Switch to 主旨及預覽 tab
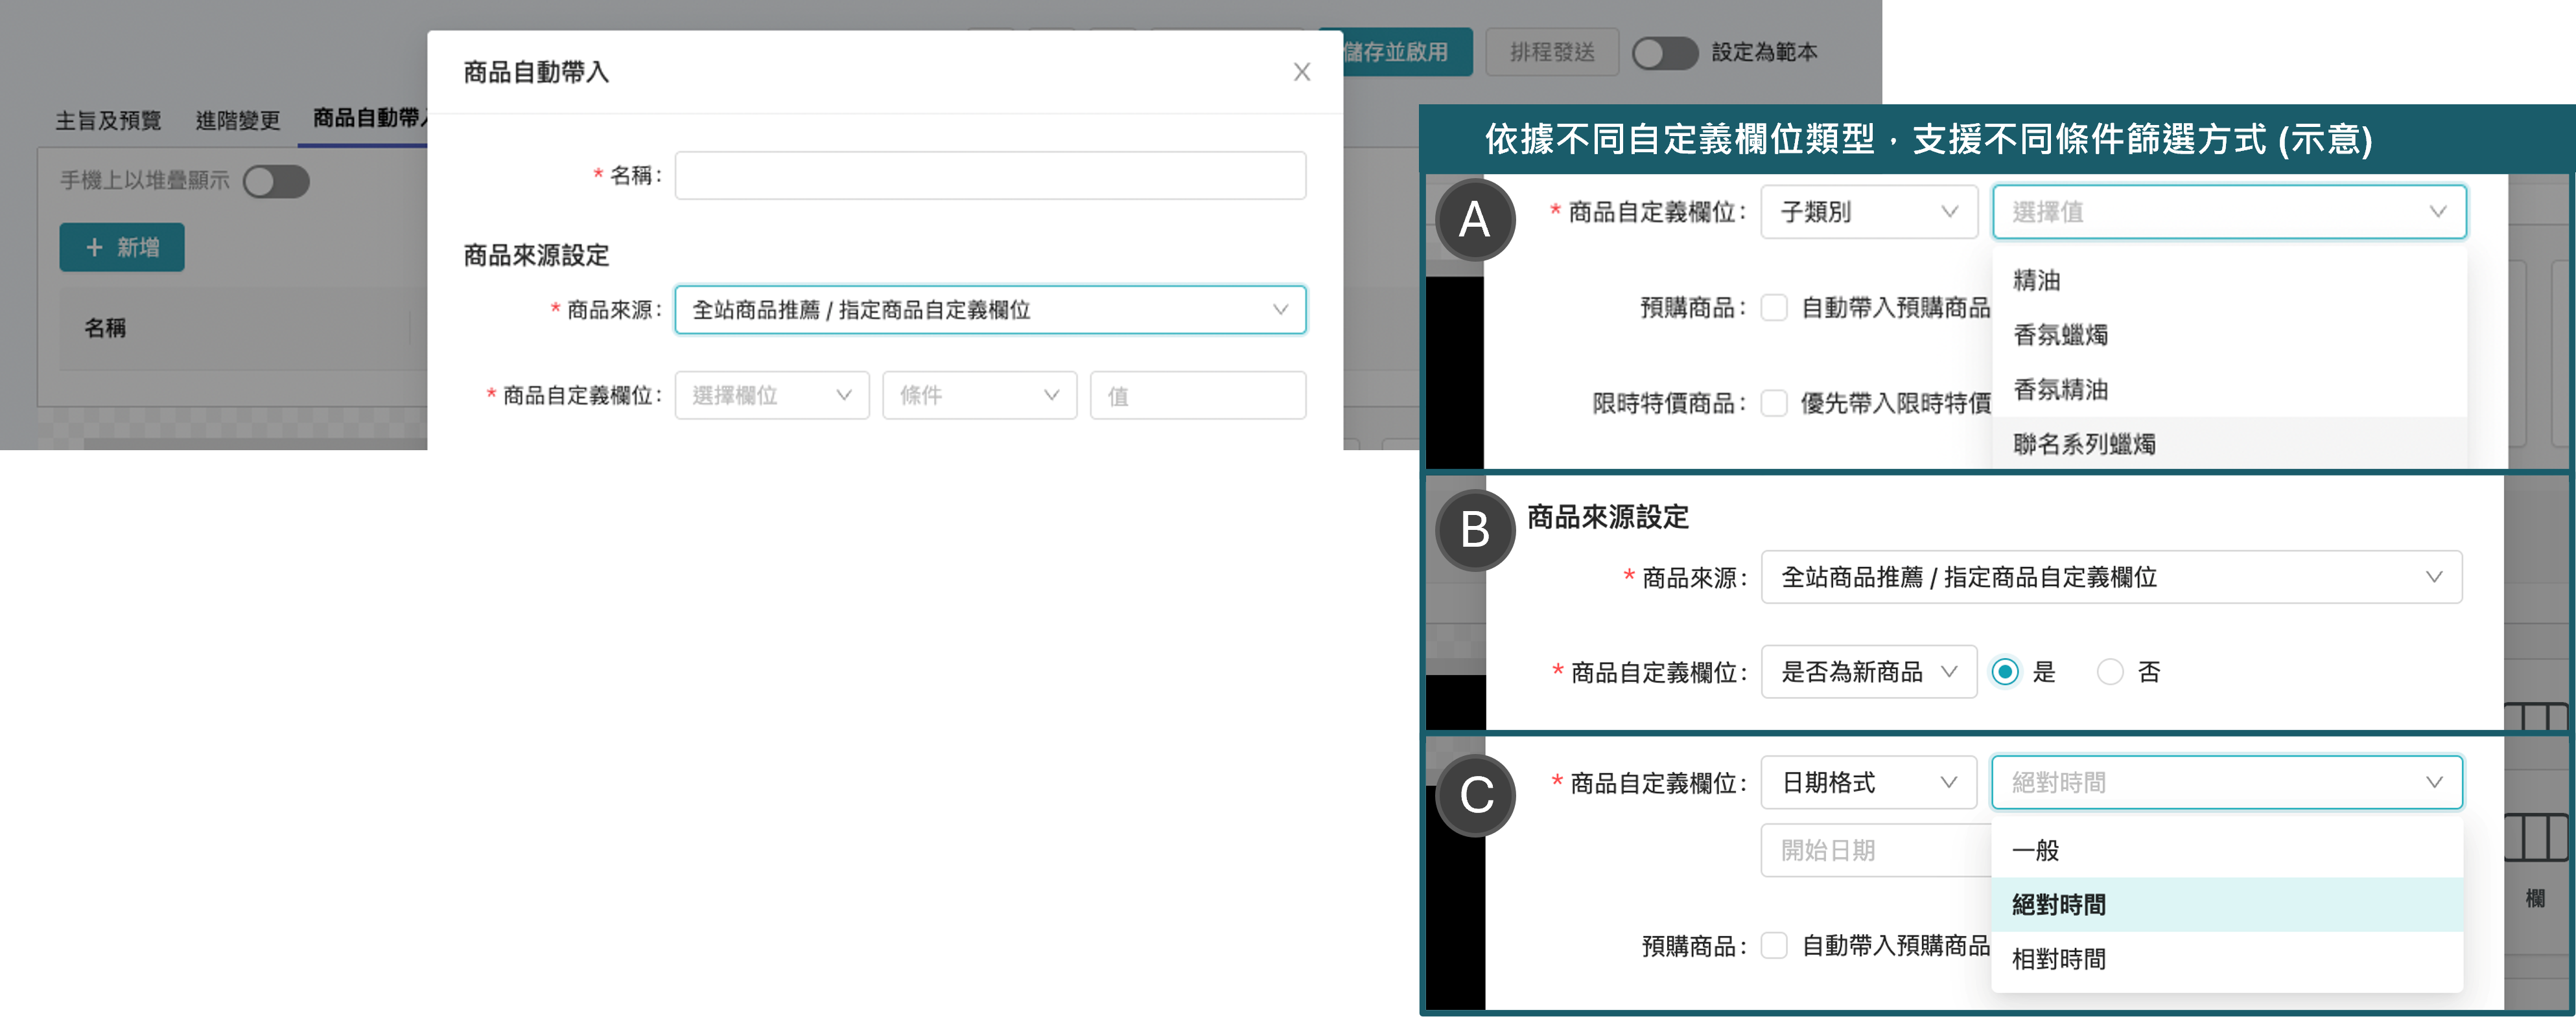This screenshot has height=1017, width=2576. coord(108,121)
